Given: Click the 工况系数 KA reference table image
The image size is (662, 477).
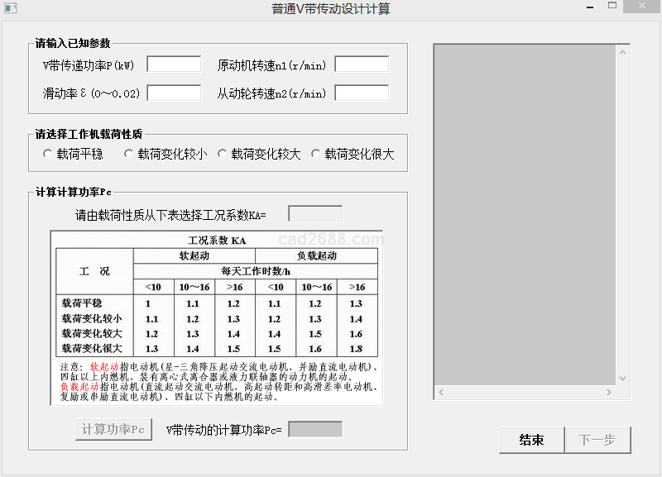Looking at the screenshot, I should [x=217, y=317].
